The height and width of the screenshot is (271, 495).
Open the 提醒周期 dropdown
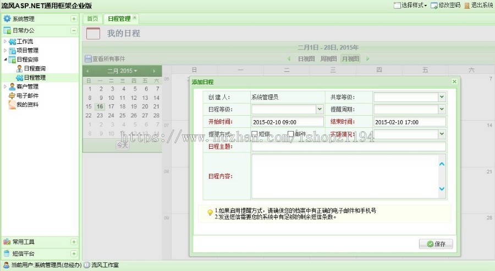tap(442, 109)
